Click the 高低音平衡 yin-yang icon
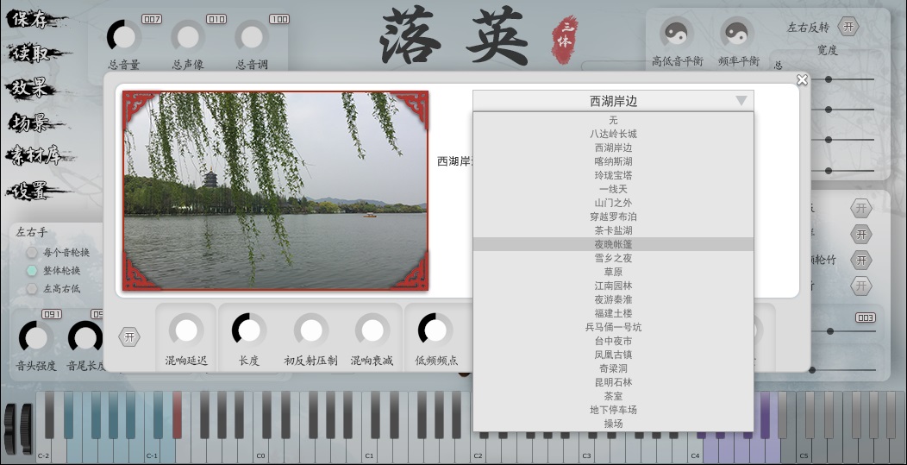The width and height of the screenshot is (907, 465). click(677, 33)
